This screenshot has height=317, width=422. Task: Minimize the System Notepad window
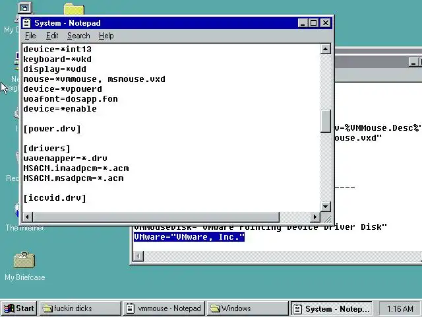303,23
